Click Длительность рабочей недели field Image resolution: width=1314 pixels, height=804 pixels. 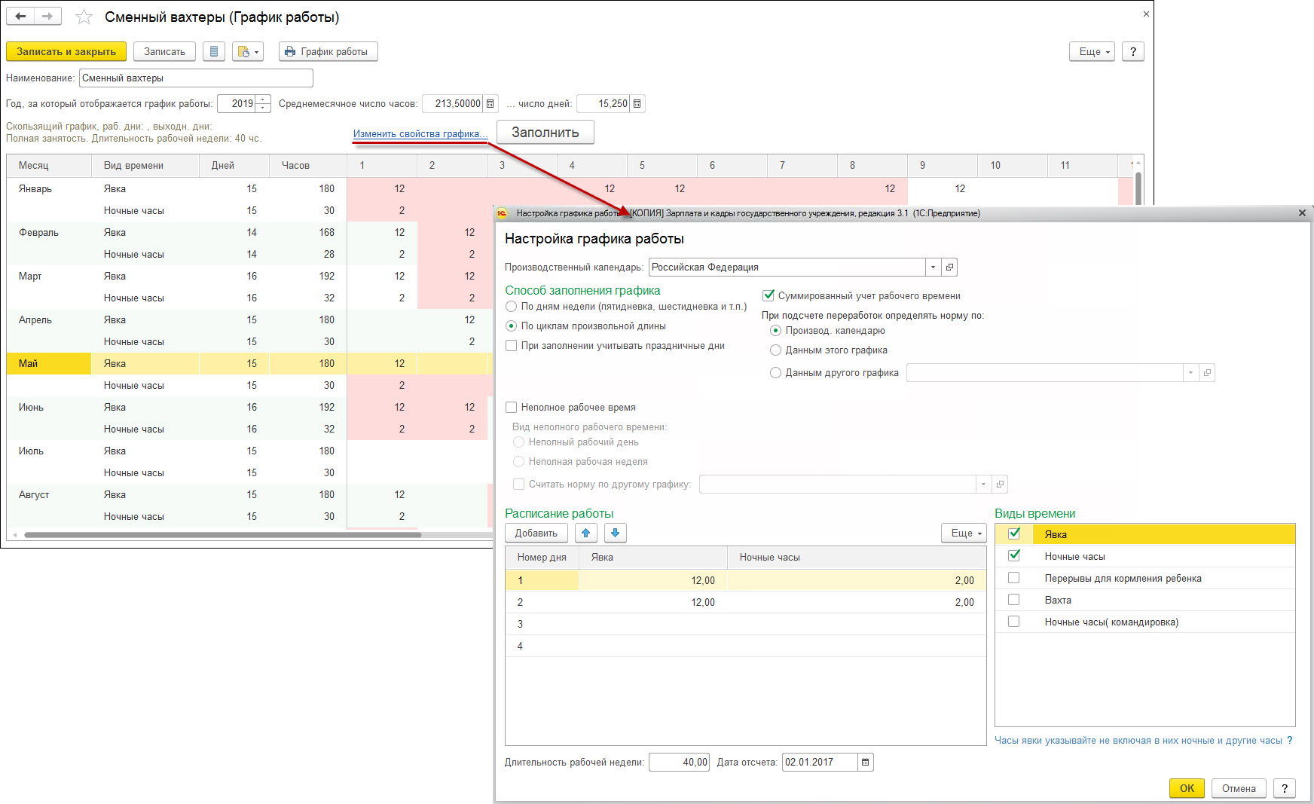click(x=679, y=763)
